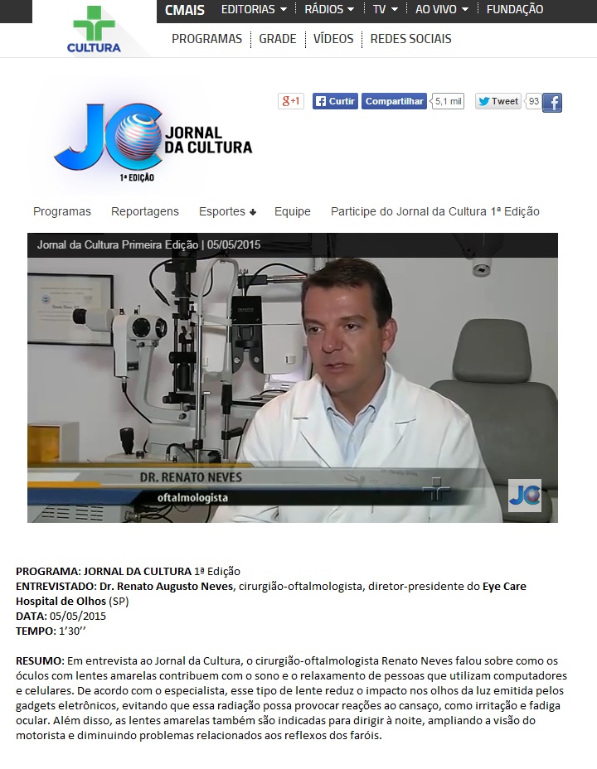The height and width of the screenshot is (769, 597).
Task: Click the Twitter Tweet button
Action: (498, 101)
